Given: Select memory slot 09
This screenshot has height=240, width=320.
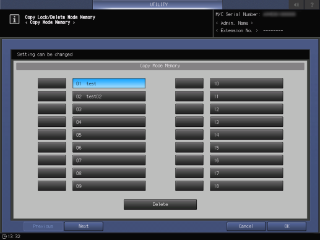Looking at the screenshot, I should click(109, 186).
